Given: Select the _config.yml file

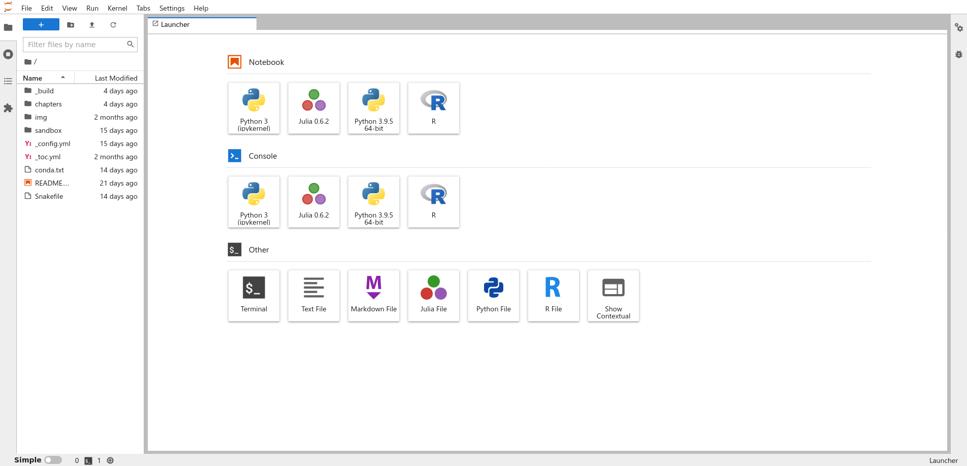Looking at the screenshot, I should [80, 144].
